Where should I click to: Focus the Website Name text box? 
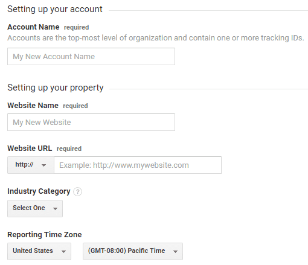point(91,122)
